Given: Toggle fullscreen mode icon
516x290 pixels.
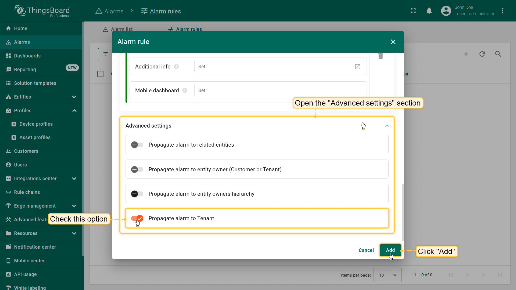Looking at the screenshot, I should (413, 11).
